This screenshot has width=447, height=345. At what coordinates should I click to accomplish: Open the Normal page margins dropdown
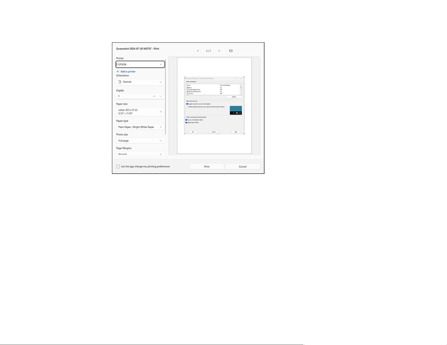(140, 154)
